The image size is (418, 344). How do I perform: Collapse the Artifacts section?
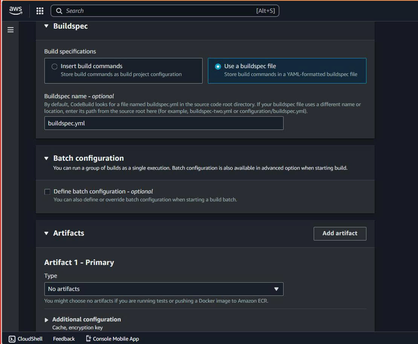coord(46,233)
